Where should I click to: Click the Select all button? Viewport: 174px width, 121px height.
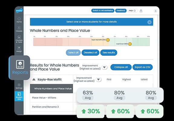[73, 53]
